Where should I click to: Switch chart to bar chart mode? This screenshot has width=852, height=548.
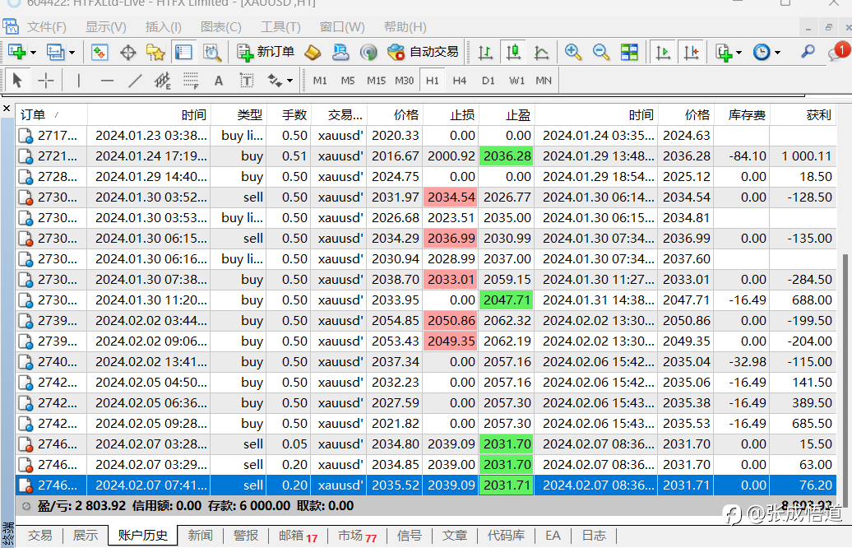[x=485, y=52]
